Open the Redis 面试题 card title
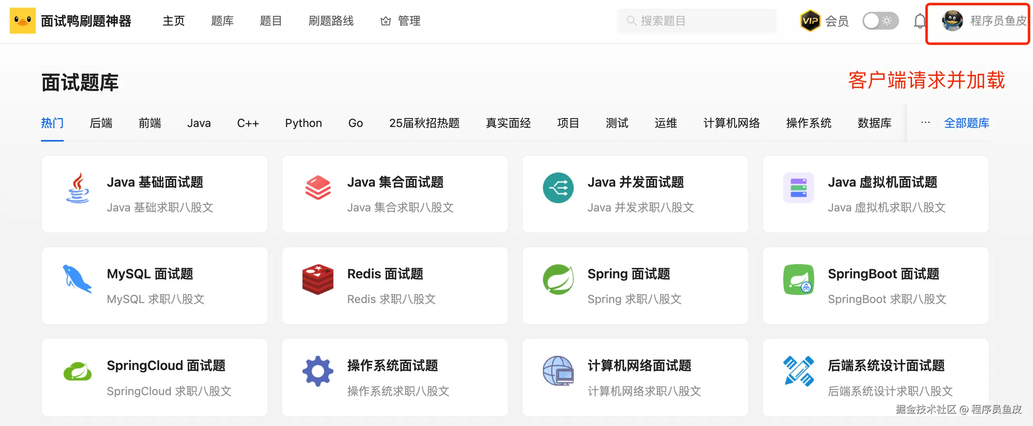 click(385, 274)
